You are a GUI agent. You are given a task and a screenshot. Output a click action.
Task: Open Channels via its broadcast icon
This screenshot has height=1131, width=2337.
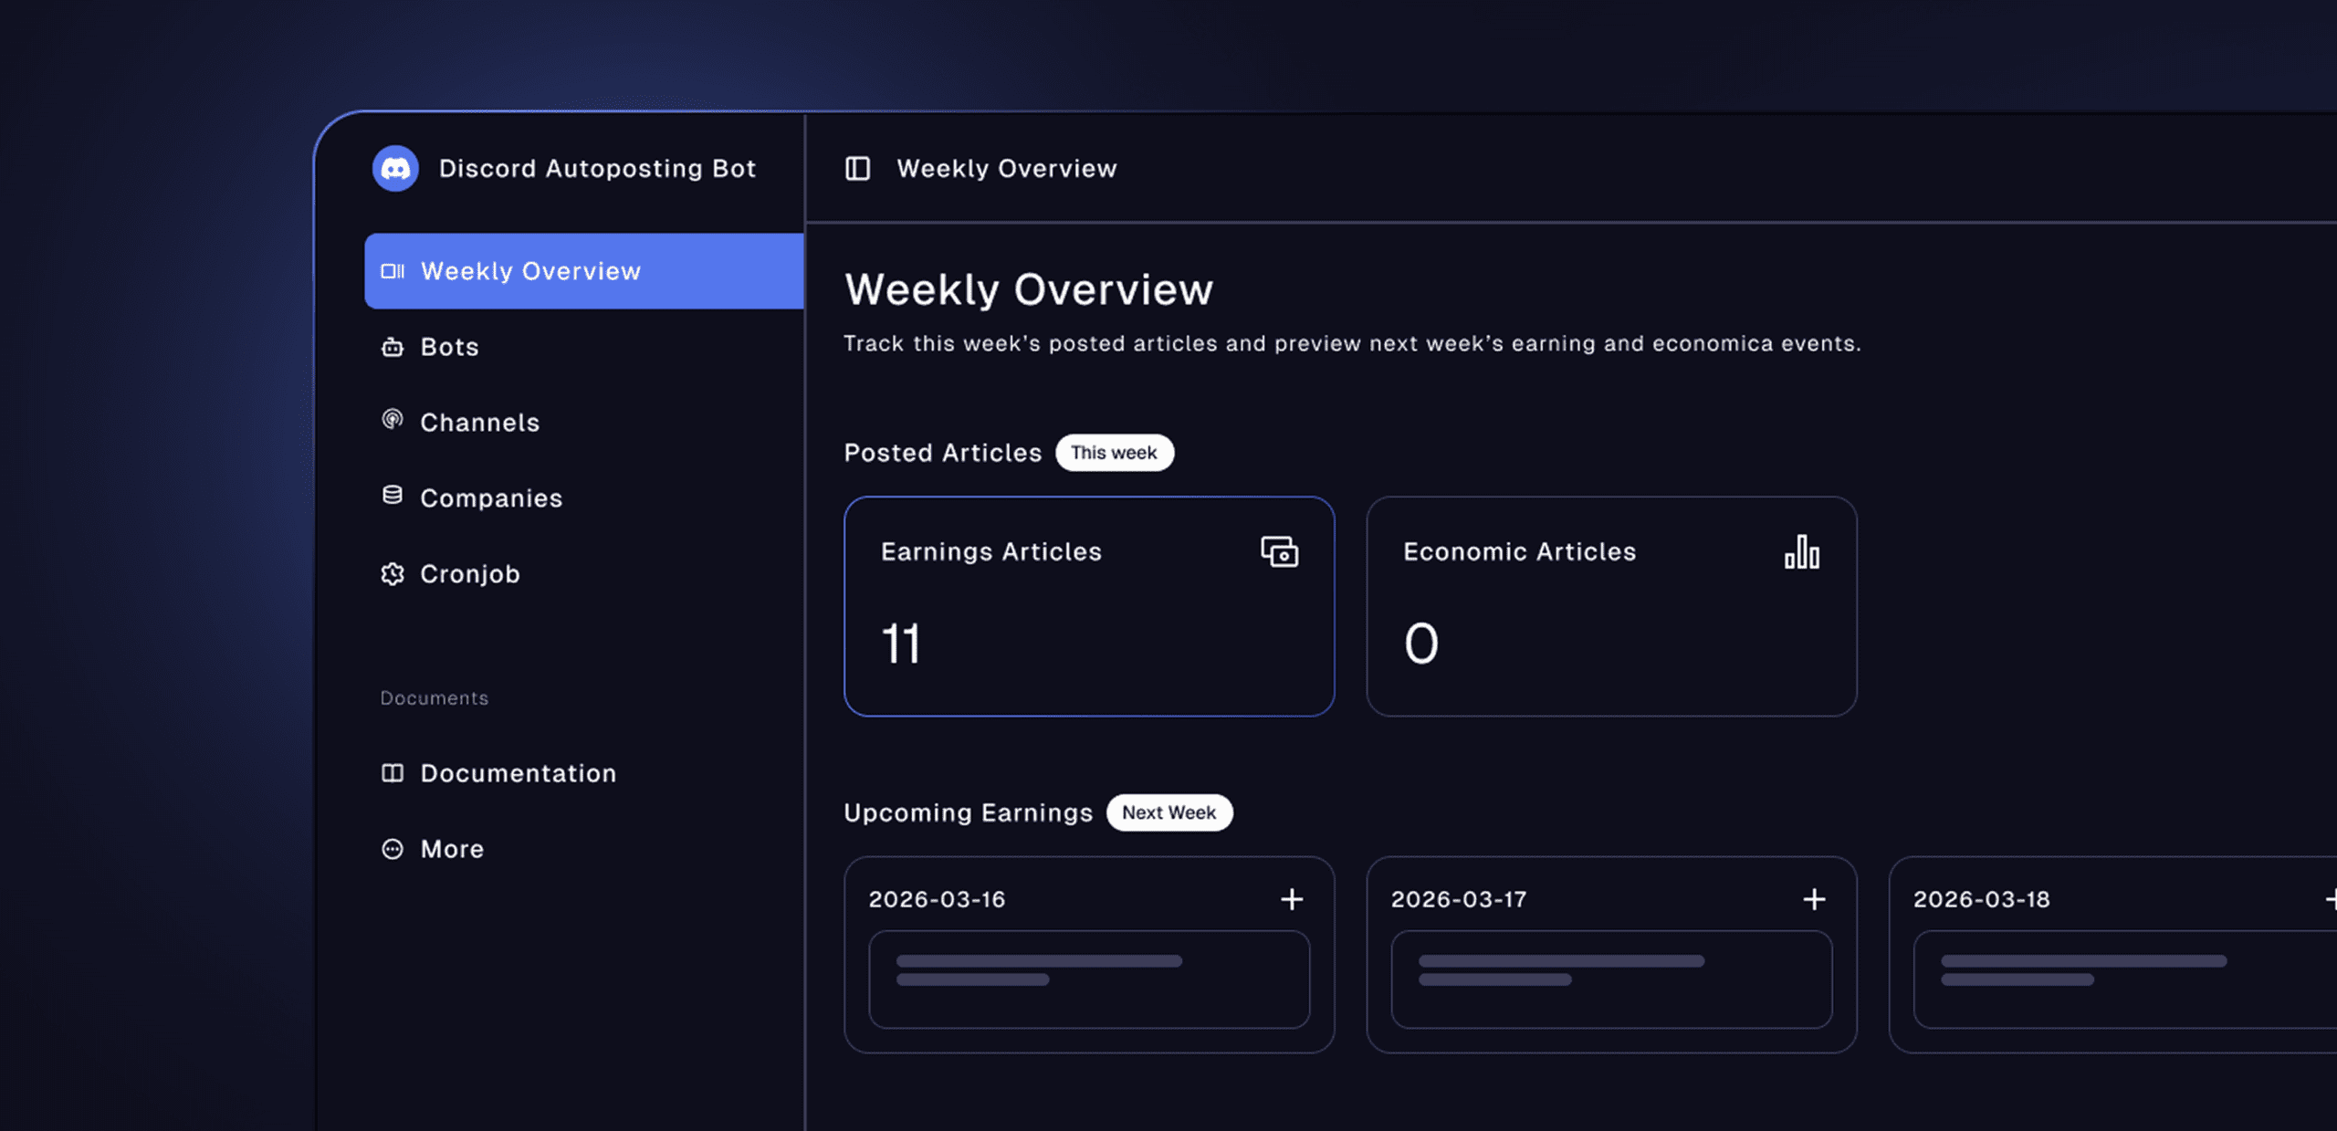point(392,422)
